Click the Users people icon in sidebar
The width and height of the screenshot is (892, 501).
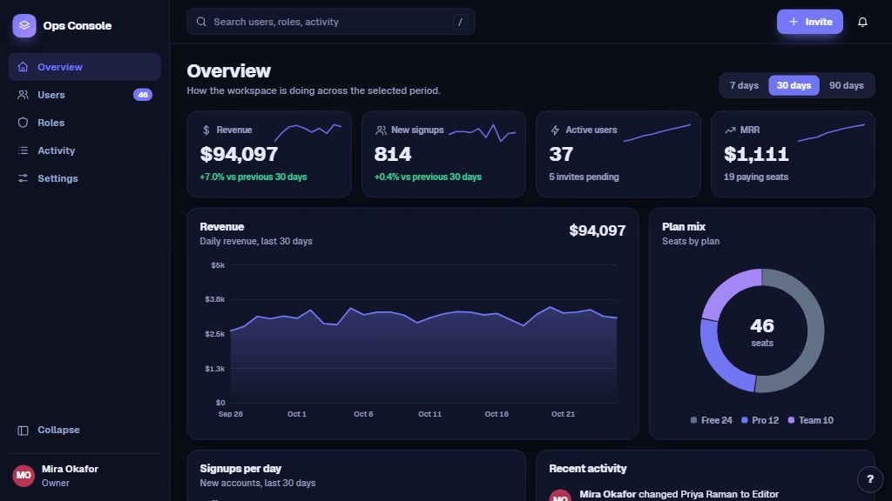coord(23,95)
